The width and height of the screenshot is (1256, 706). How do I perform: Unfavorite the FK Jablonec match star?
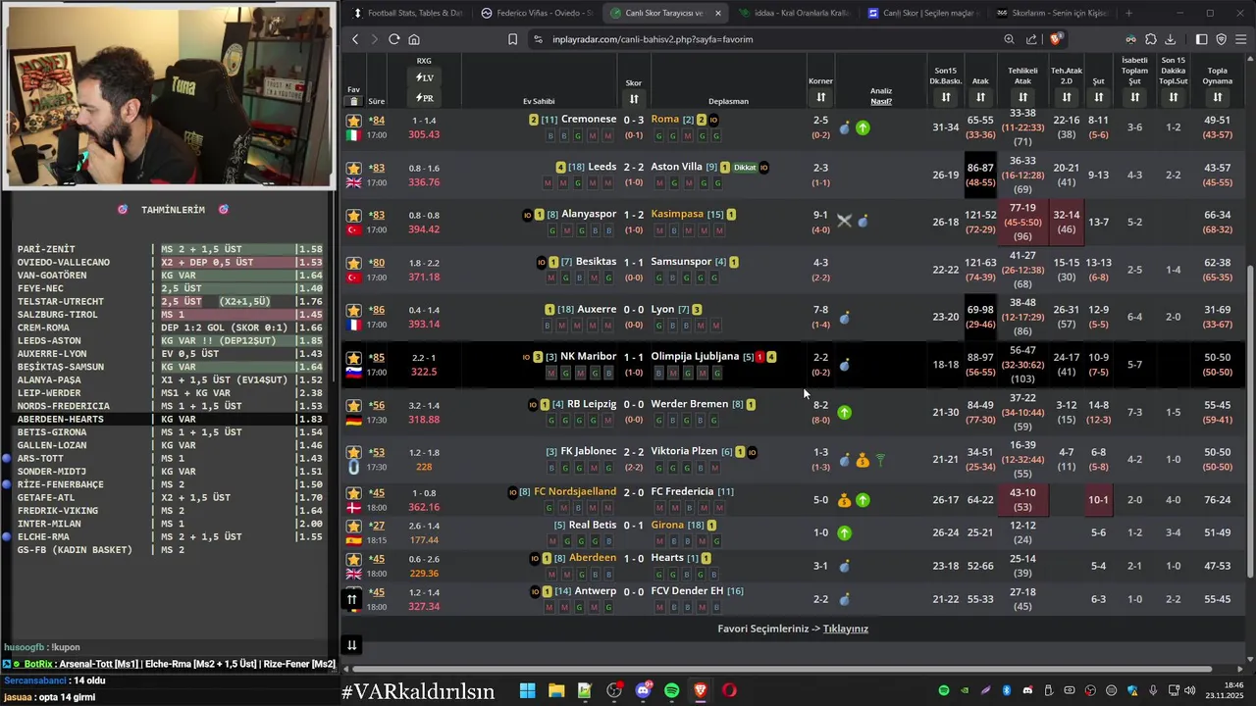354,453
